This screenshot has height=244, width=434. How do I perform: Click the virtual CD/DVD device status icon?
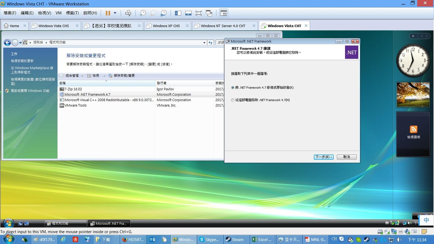pyautogui.click(x=387, y=232)
